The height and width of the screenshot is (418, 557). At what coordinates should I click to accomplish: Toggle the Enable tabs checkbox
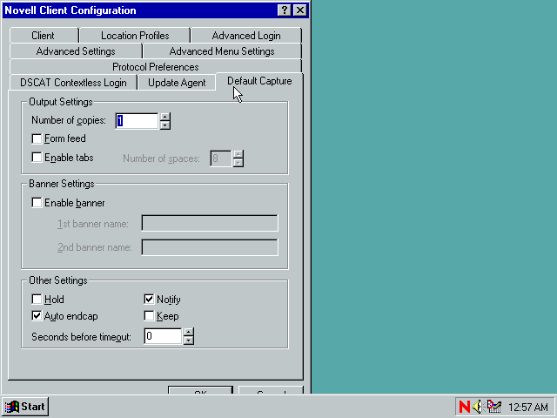[37, 158]
